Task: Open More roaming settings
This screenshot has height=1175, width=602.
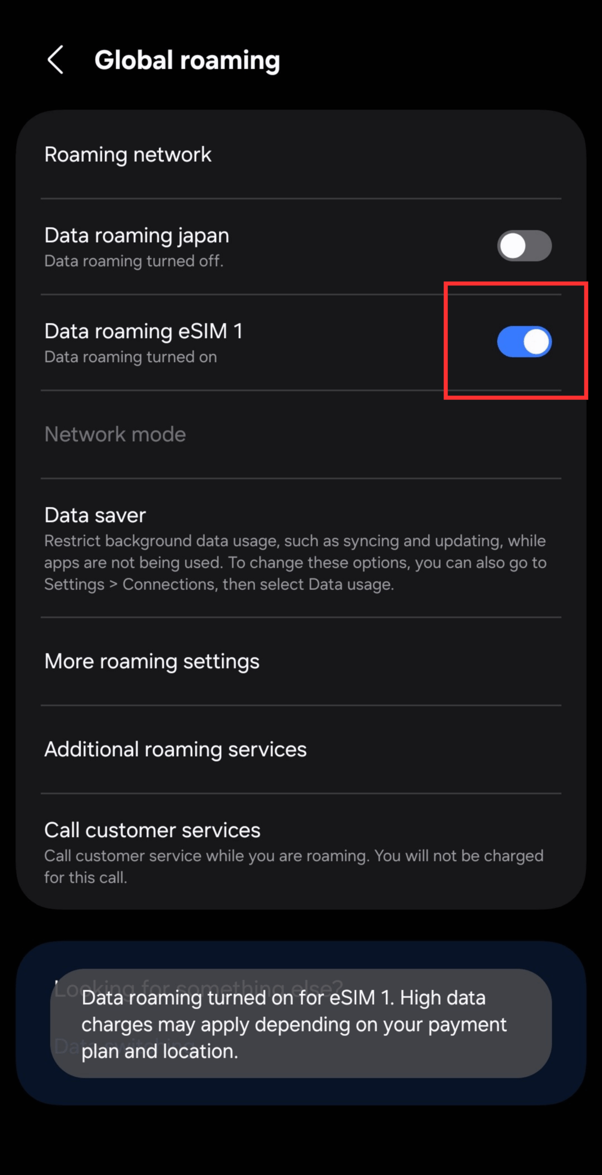Action: [301, 661]
